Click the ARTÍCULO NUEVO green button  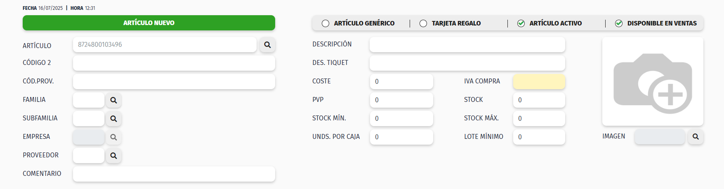coord(149,23)
